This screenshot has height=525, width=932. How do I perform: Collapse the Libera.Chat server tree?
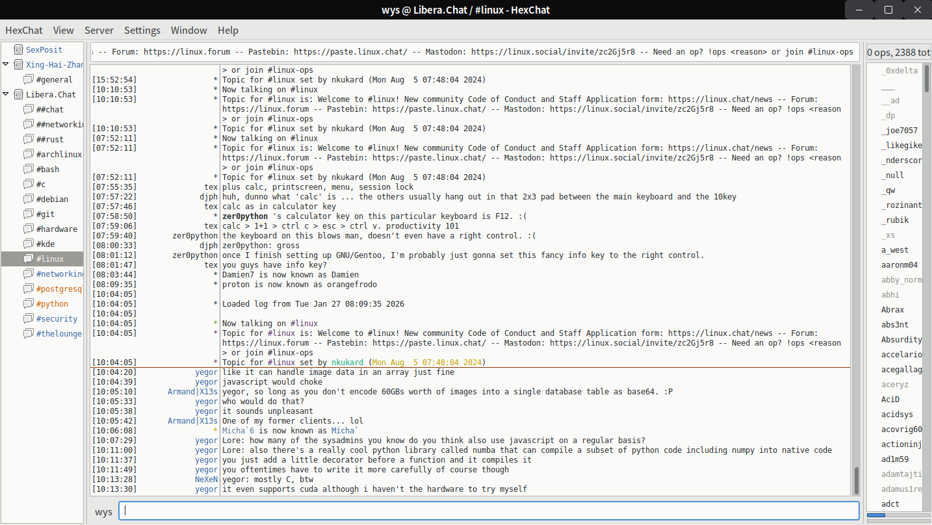(6, 94)
